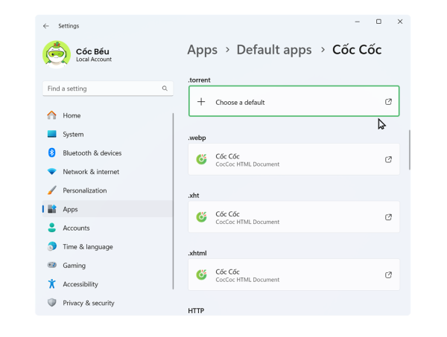Image resolution: width=447 pixels, height=337 pixels.
Task: Close the Settings window
Action: (400, 22)
